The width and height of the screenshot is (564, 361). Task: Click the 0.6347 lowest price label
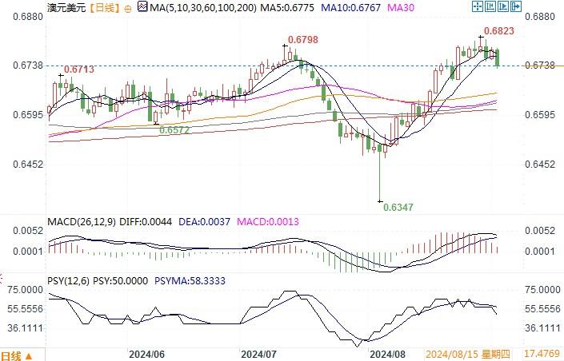click(x=398, y=208)
